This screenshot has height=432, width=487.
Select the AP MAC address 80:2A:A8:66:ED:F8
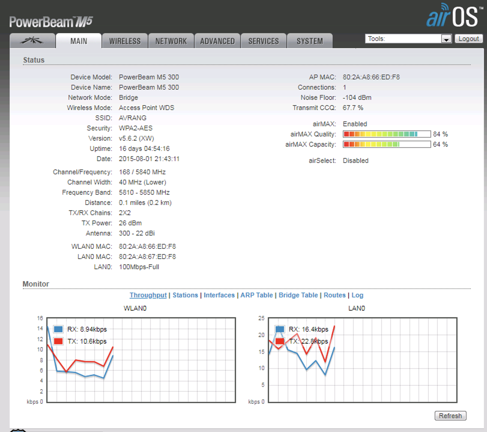[371, 77]
